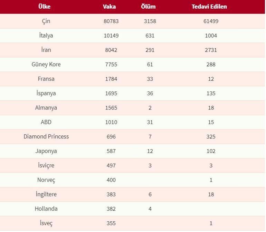Select the İsviçre country cell
The height and width of the screenshot is (232, 266).
click(46, 166)
